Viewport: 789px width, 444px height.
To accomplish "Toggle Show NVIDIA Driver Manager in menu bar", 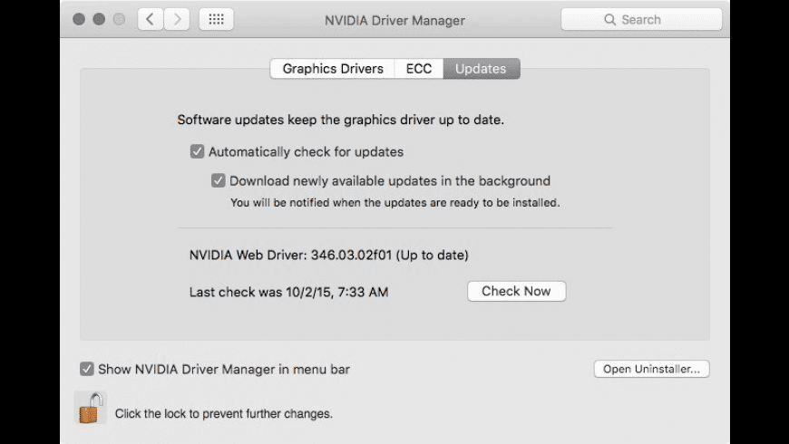I will (87, 369).
